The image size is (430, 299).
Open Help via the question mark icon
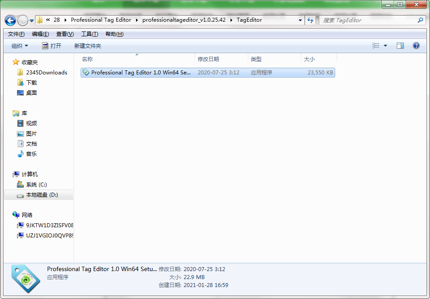pos(416,46)
